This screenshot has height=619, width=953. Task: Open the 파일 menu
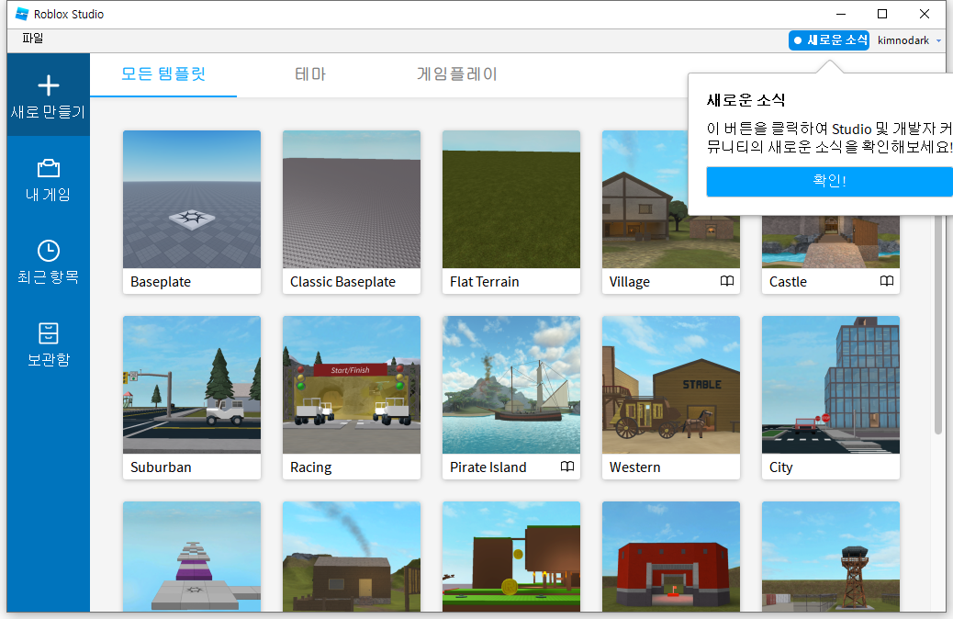coord(33,39)
